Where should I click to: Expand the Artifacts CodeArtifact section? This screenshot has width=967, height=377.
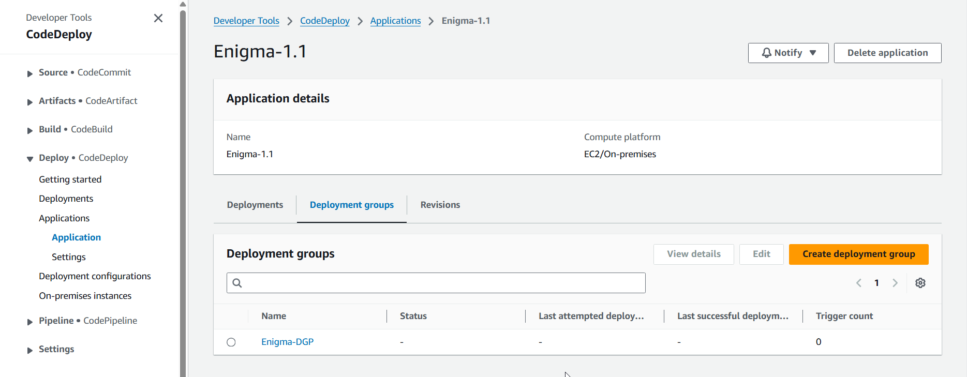(30, 102)
